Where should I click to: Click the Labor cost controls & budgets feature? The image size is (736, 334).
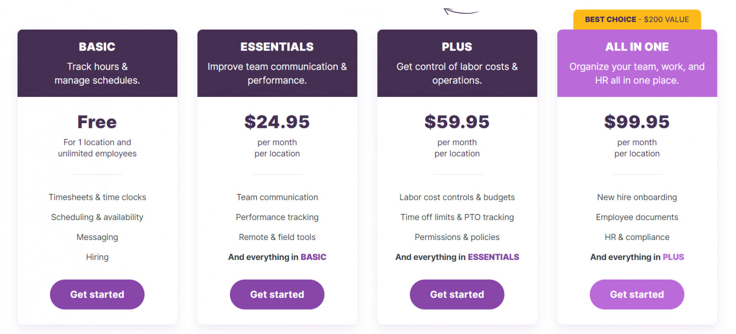point(457,197)
